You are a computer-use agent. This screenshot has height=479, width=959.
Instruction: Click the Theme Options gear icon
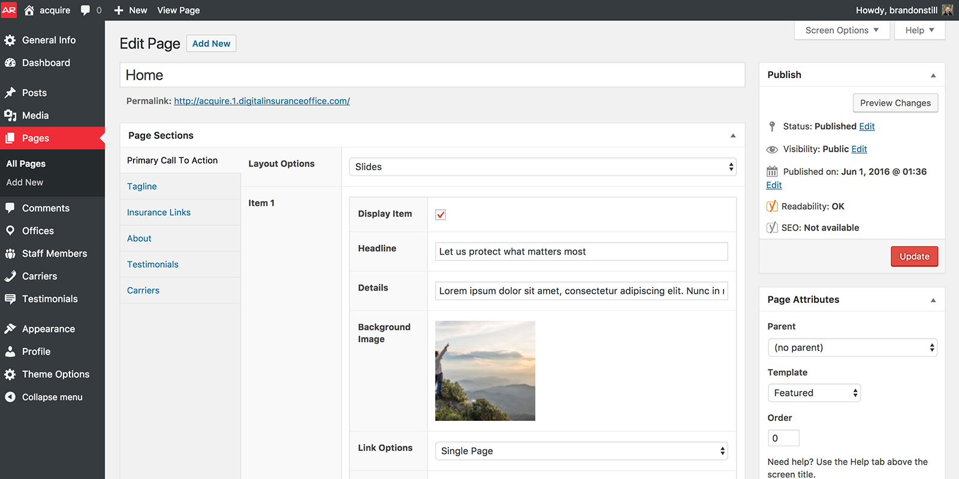10,374
